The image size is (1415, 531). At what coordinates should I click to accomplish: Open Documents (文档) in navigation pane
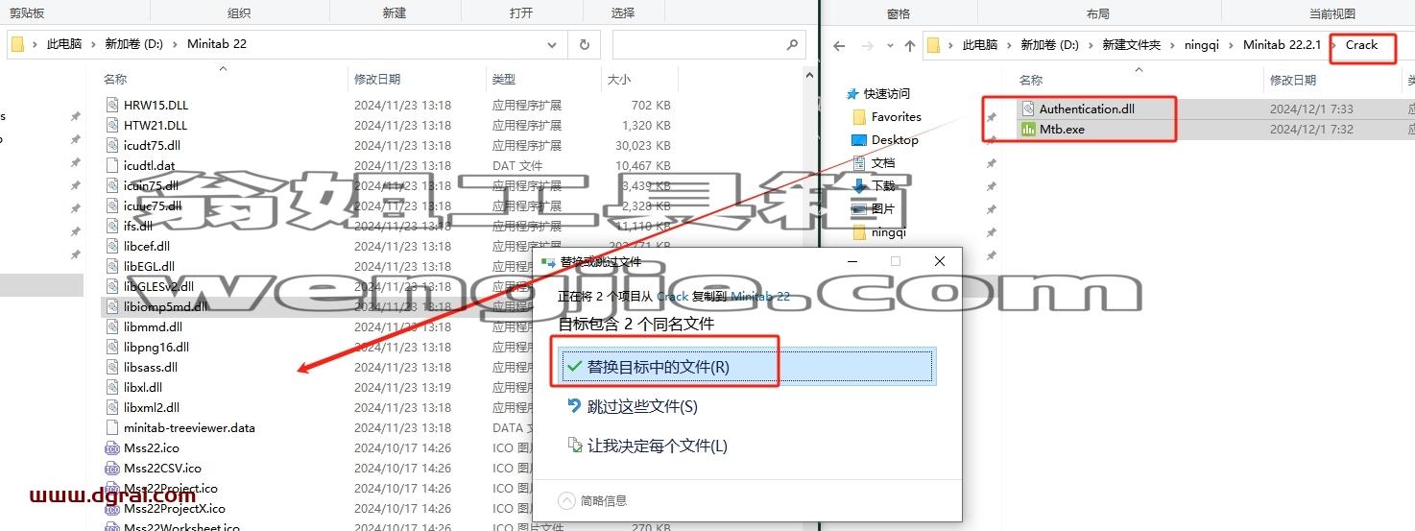pyautogui.click(x=883, y=163)
